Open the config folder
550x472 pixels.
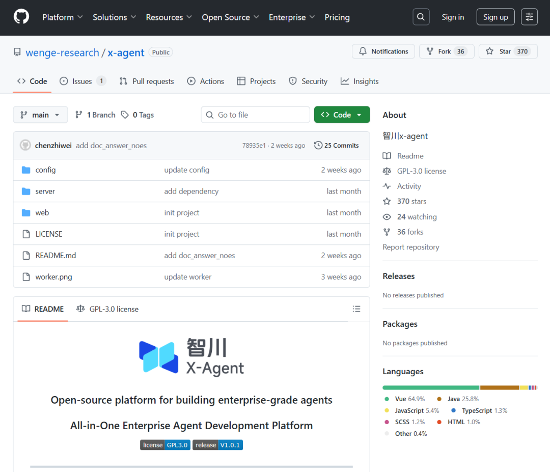click(x=45, y=170)
